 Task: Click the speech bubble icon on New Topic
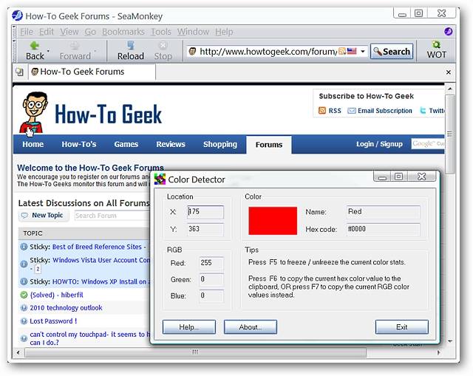coord(24,215)
